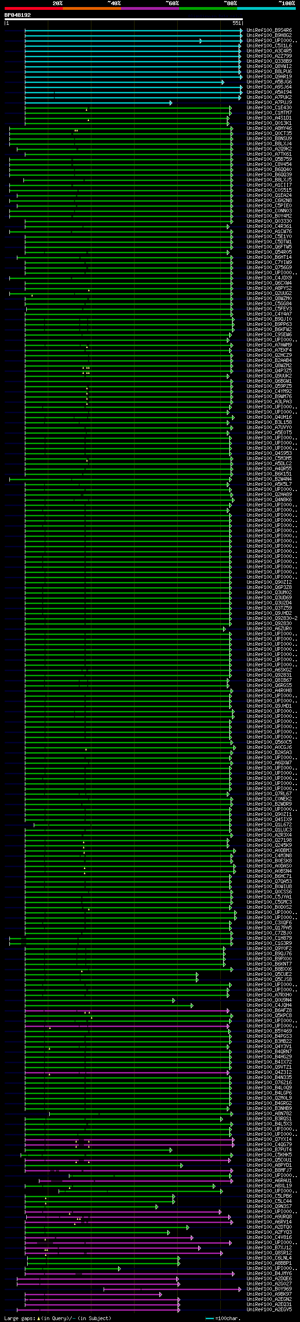Click the UniRef100_Q9JHD1 hit label

point(269,706)
